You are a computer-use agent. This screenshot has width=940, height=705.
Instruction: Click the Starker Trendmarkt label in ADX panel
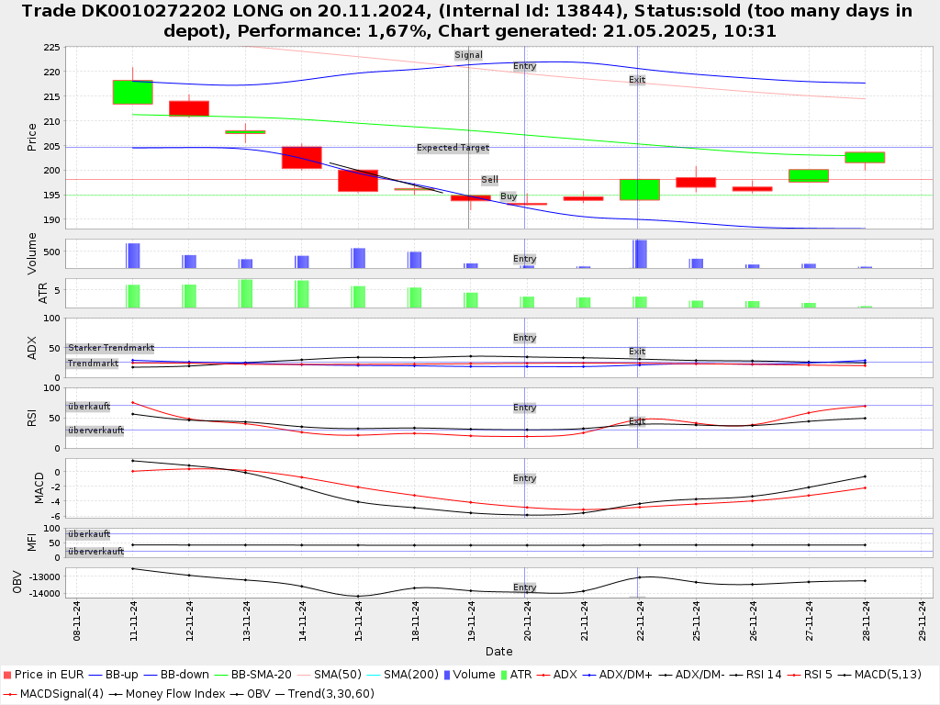[x=111, y=348]
